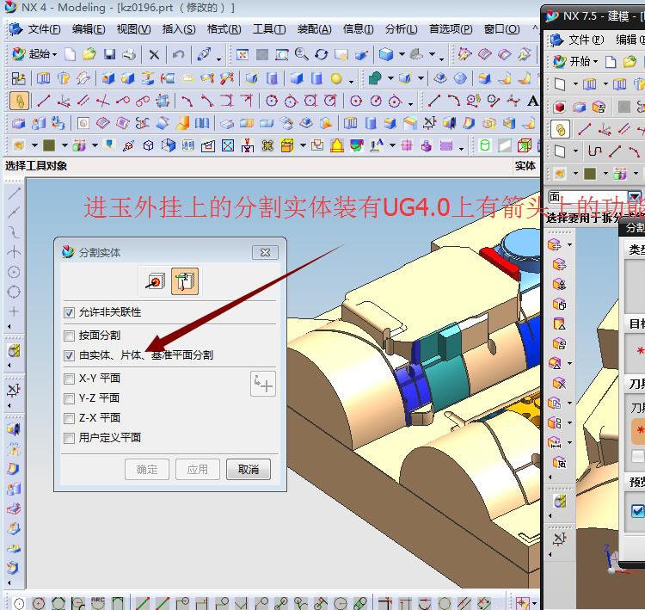Close the 分割实体 dialog
The width and height of the screenshot is (645, 610).
265,252
